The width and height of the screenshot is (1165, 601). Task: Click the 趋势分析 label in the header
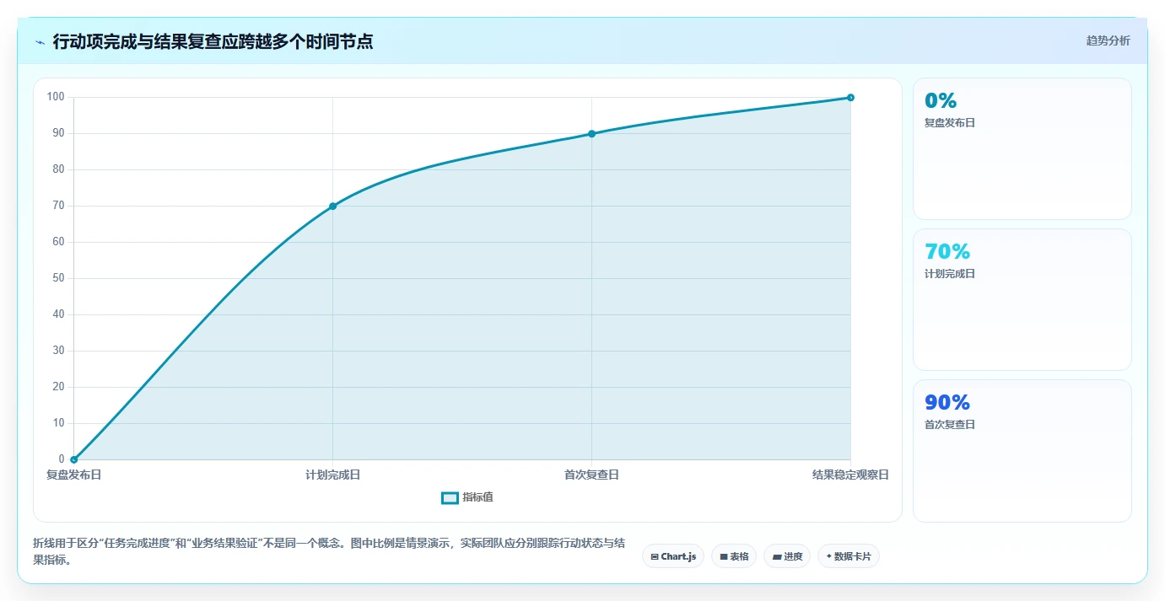click(x=1108, y=40)
